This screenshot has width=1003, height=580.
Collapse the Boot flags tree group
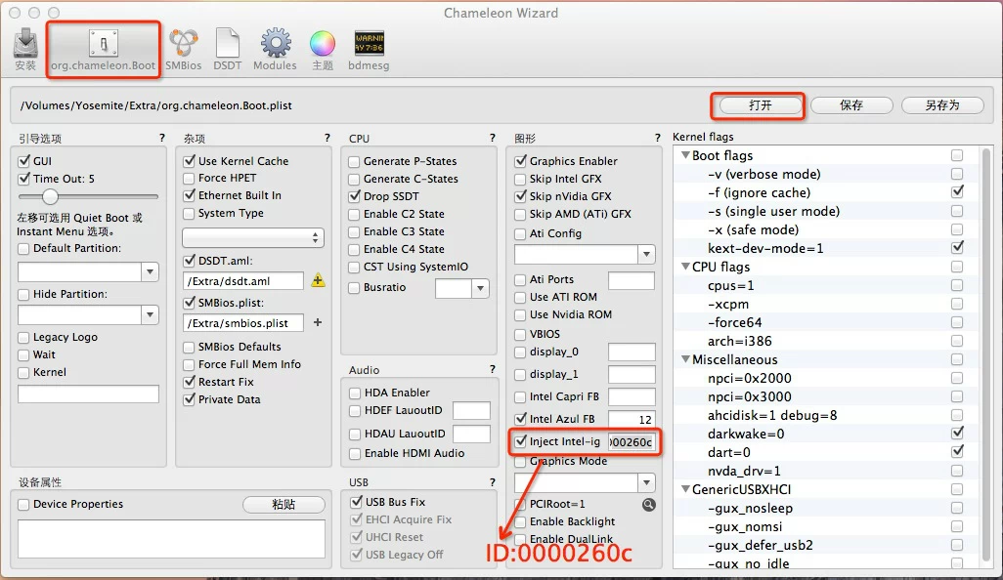[684, 156]
